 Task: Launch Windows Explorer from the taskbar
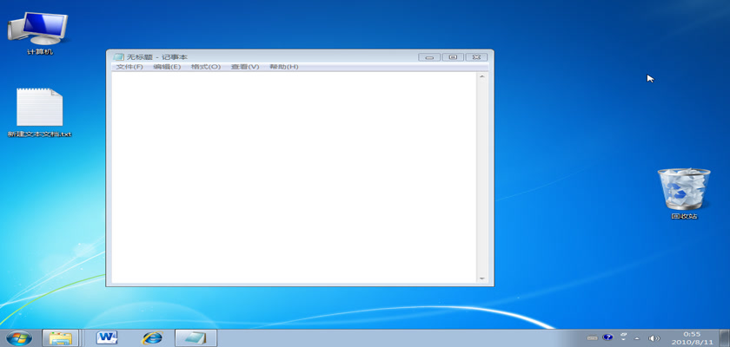coord(60,337)
